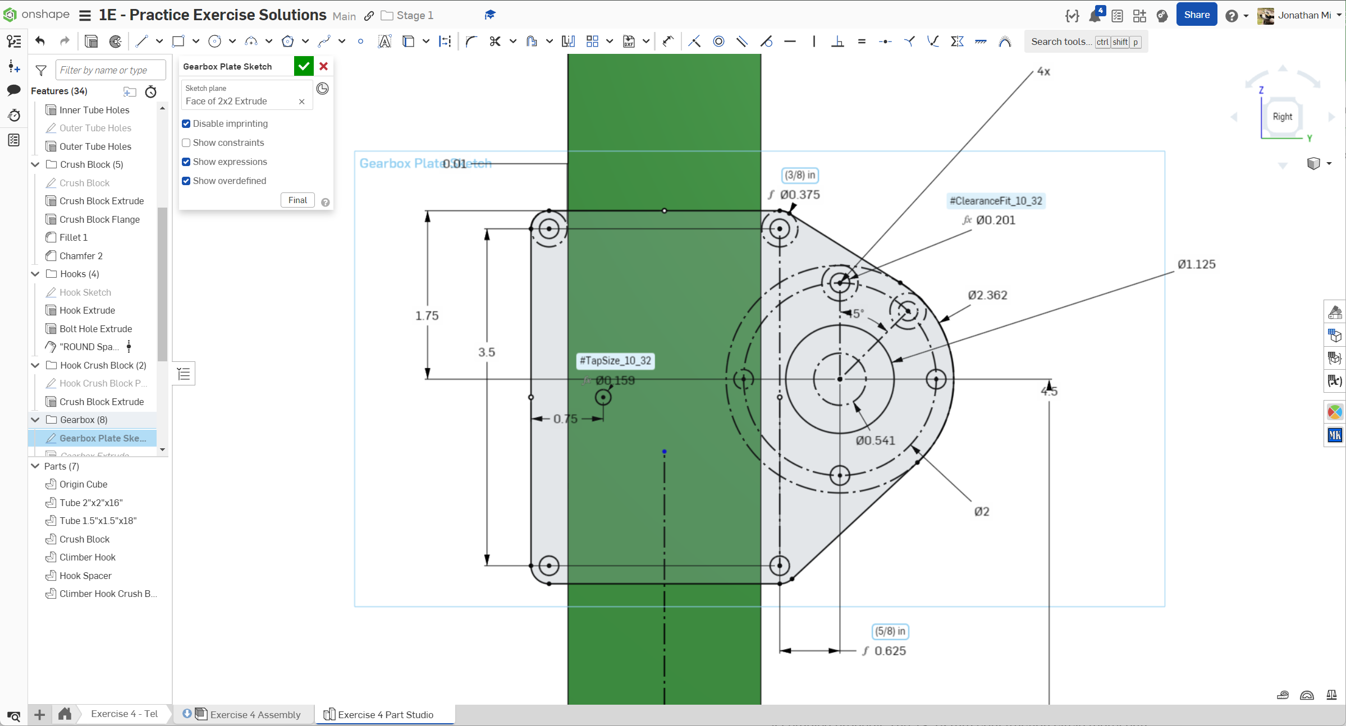Viewport: 1346px width, 726px height.
Task: Select Crush Block Flange feature
Action: click(99, 219)
